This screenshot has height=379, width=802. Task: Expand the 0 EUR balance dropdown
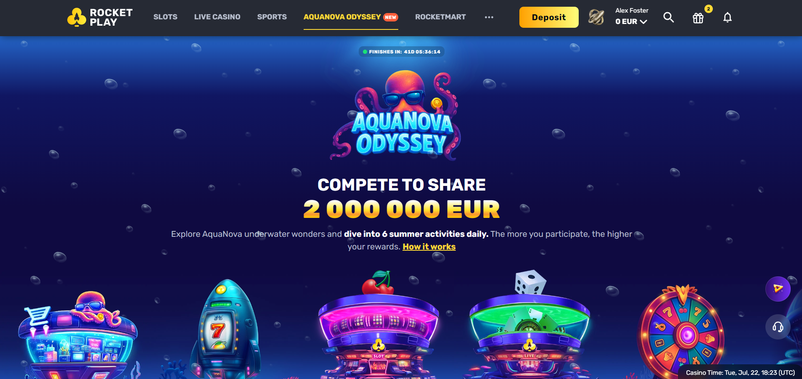(631, 21)
